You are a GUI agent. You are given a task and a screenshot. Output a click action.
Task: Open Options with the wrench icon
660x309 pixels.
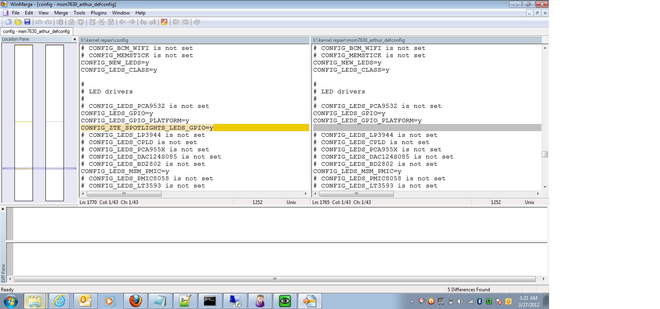[164, 22]
